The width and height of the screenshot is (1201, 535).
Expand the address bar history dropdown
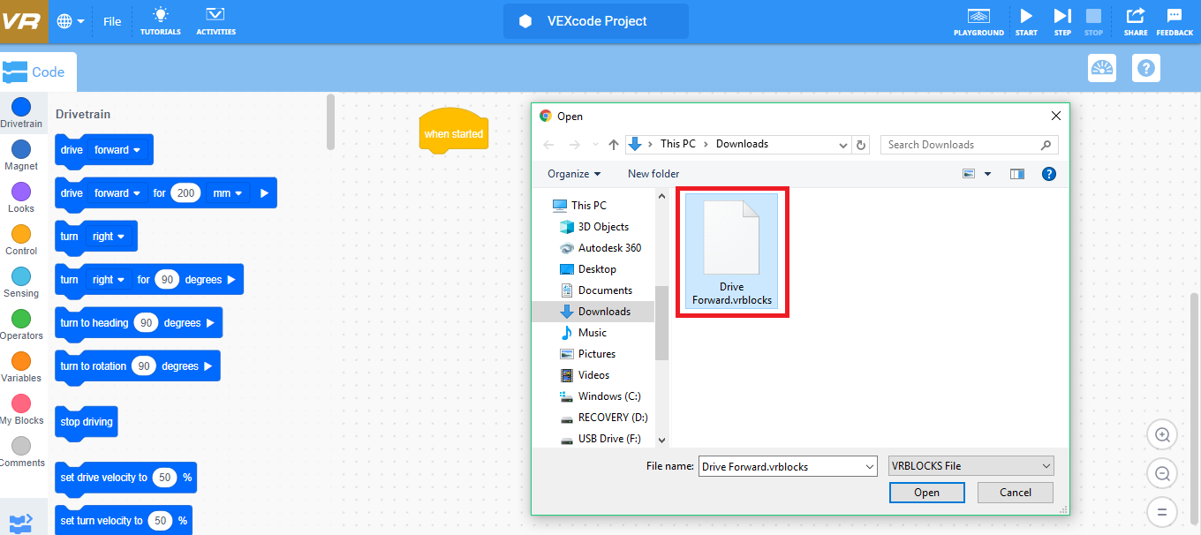(x=843, y=144)
